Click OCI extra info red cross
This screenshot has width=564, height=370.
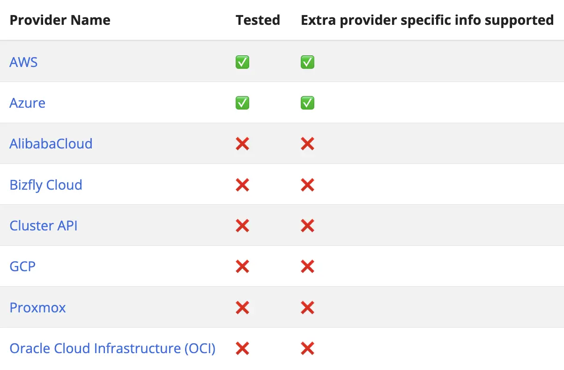(x=307, y=348)
